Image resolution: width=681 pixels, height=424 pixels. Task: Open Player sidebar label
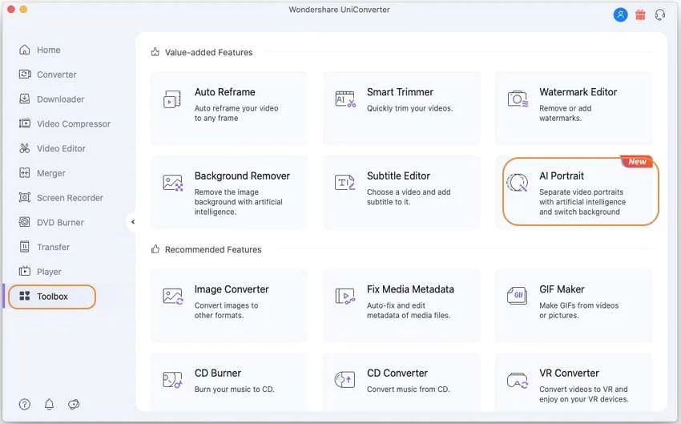click(x=49, y=272)
